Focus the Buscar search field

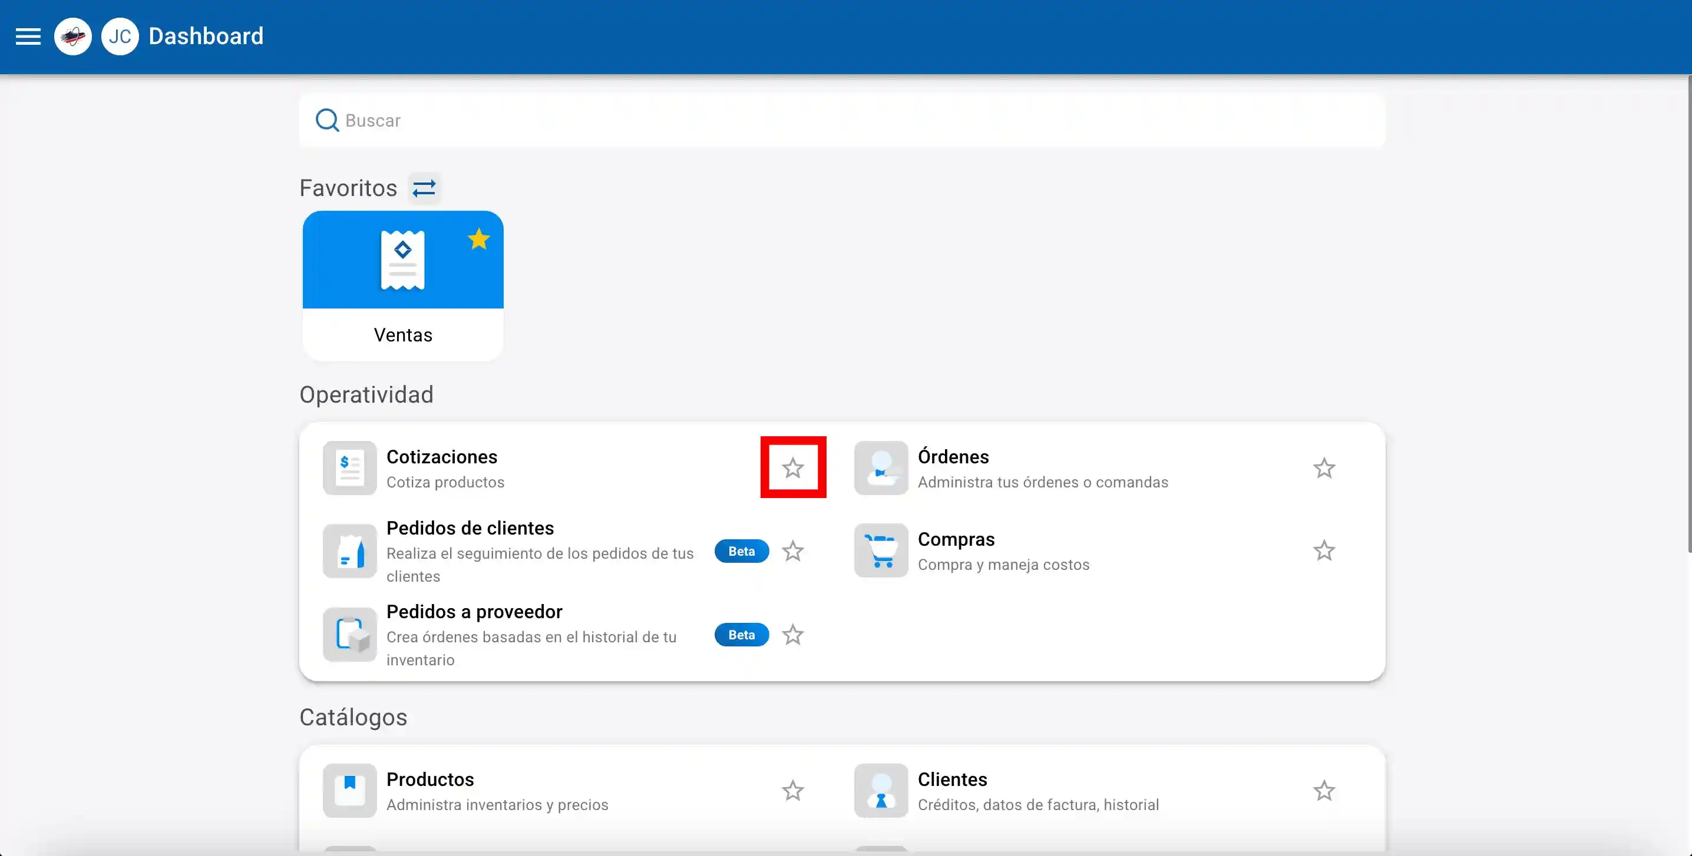click(x=842, y=120)
